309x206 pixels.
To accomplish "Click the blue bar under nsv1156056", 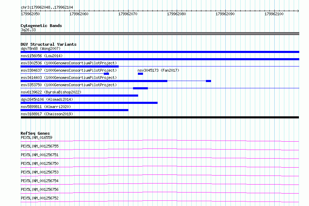I will (x=160, y=59).
